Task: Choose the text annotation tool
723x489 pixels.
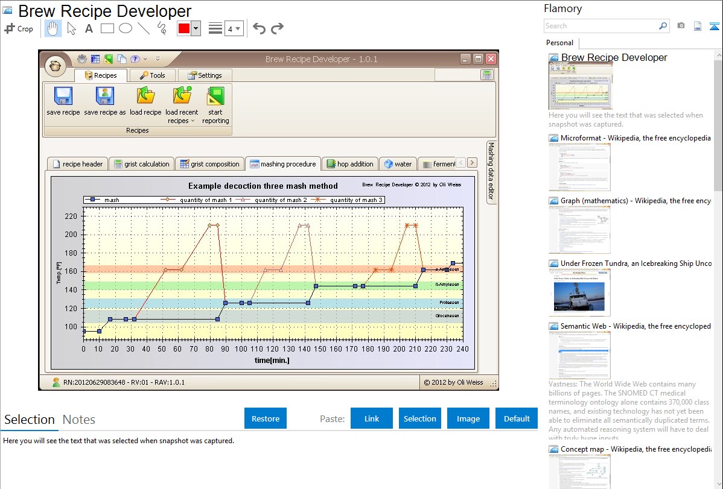Action: pyautogui.click(x=89, y=28)
